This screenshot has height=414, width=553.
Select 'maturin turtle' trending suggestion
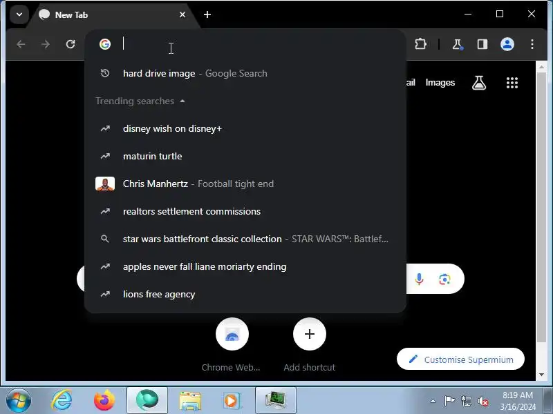pos(245,156)
